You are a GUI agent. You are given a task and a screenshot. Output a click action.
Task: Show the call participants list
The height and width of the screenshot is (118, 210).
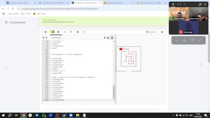pyautogui.click(x=179, y=4)
